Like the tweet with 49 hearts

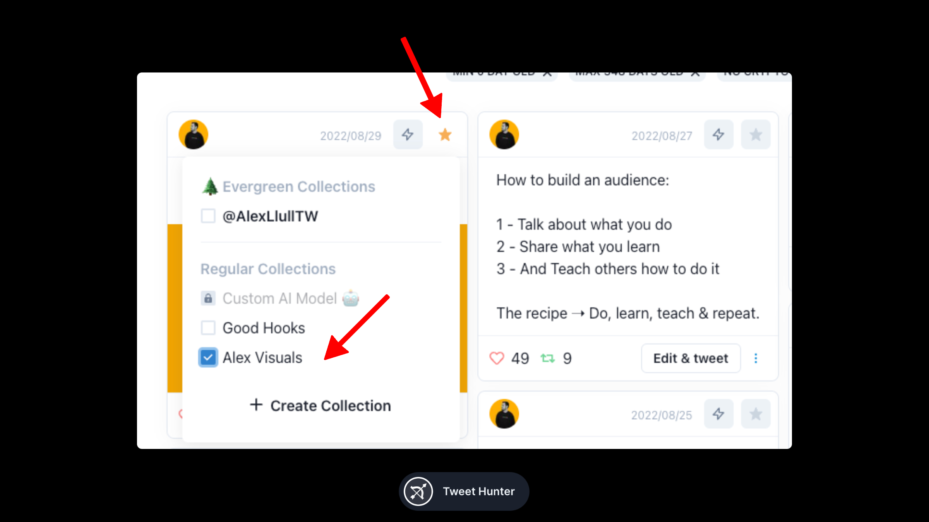click(x=497, y=358)
